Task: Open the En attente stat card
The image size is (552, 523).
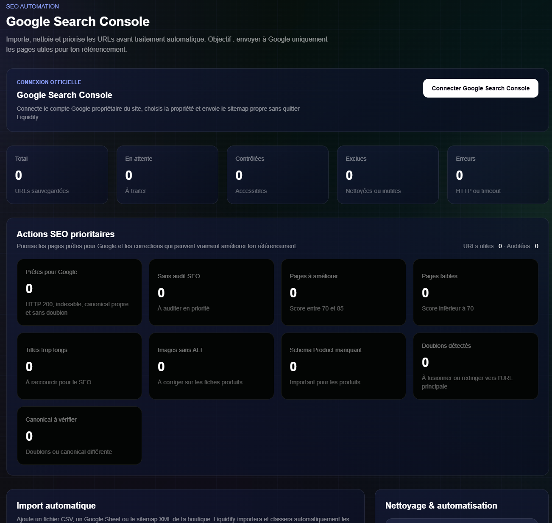Action: point(167,175)
